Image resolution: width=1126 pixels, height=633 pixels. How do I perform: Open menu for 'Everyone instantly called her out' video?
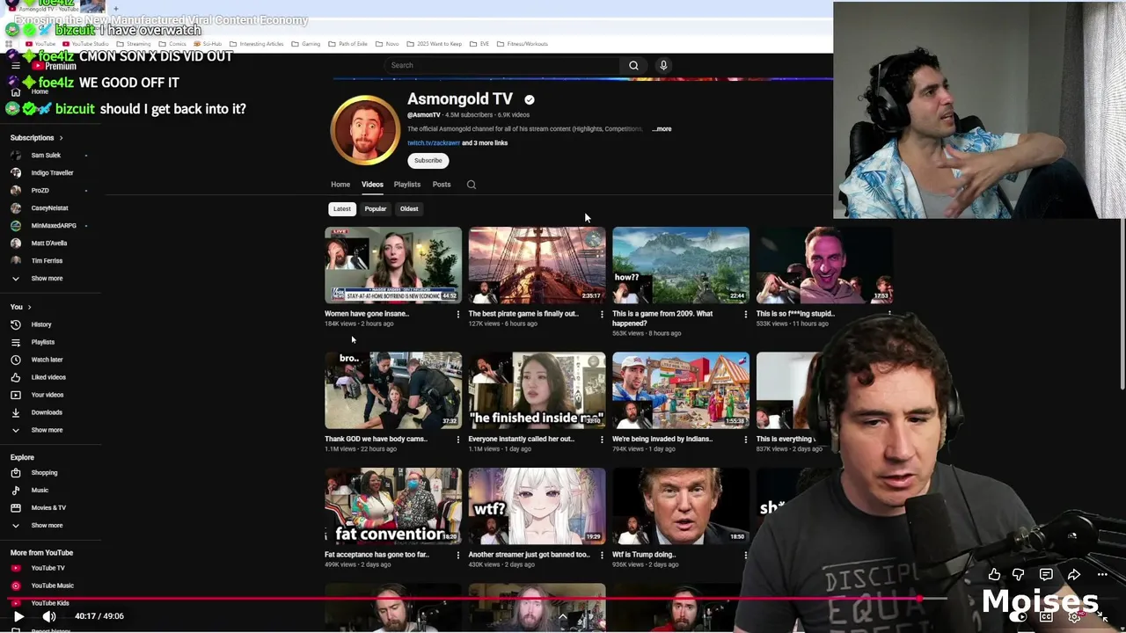602,440
